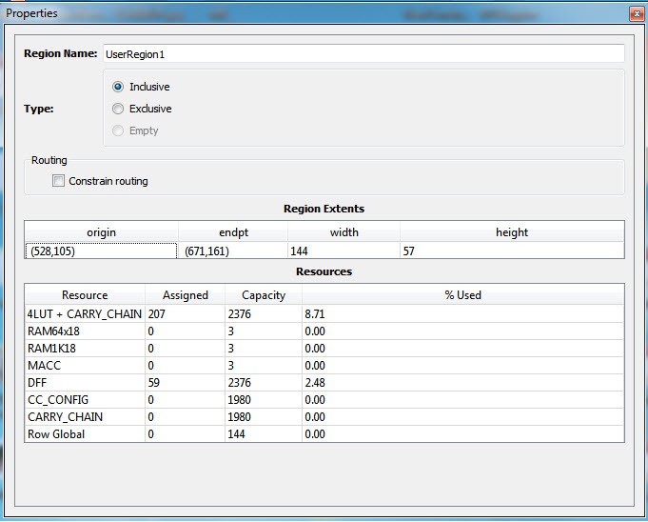Select the Exclusive region type

(118, 109)
